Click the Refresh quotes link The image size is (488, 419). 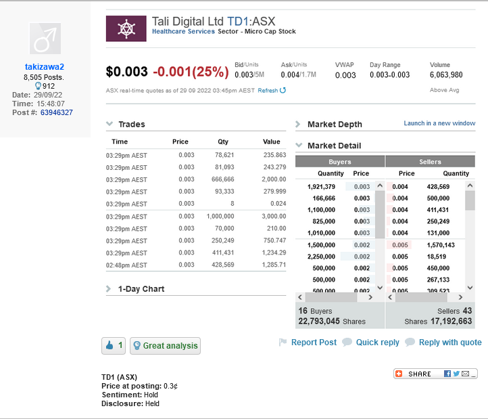click(x=268, y=91)
